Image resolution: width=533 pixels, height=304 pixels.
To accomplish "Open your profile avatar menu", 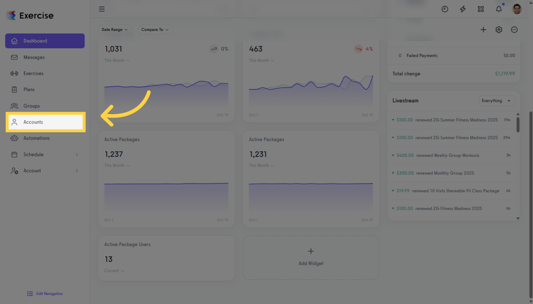I will tap(517, 9).
